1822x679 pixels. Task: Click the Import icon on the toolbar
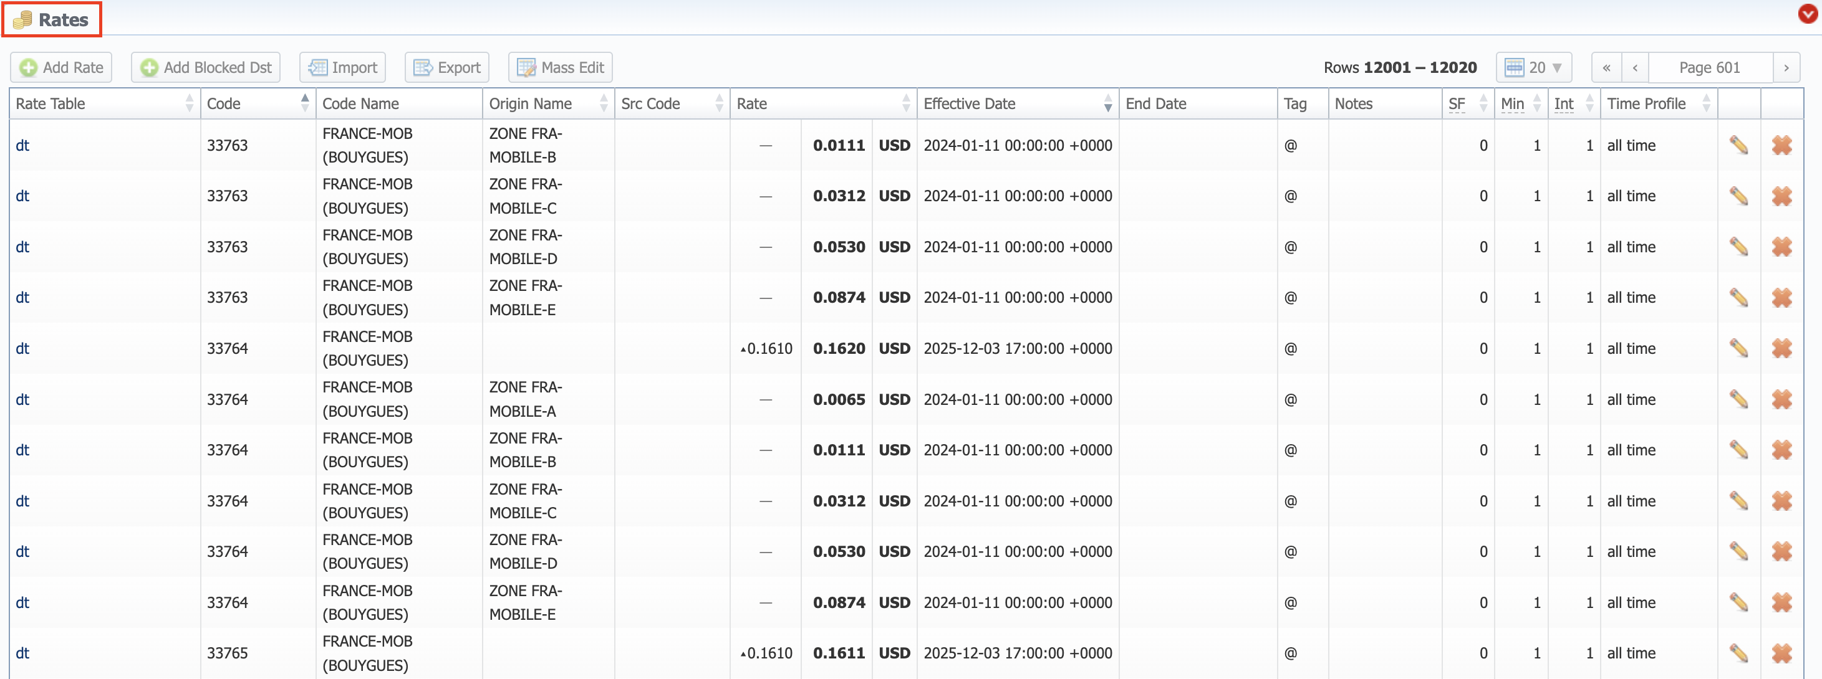point(320,67)
